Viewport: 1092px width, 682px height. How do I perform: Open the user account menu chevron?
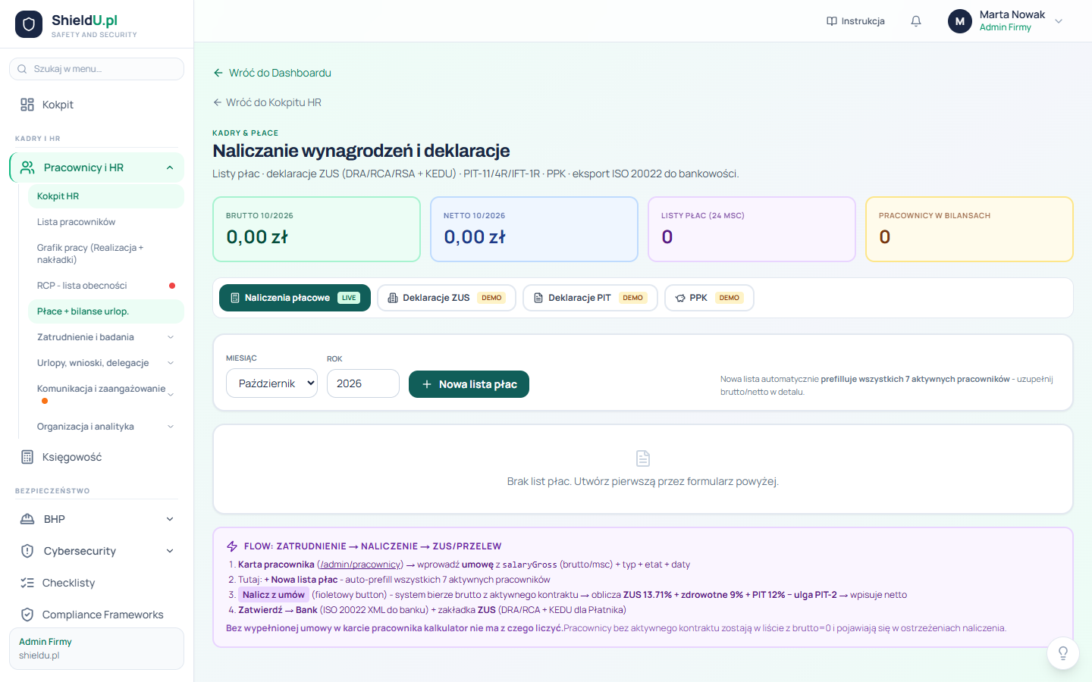point(1059,21)
